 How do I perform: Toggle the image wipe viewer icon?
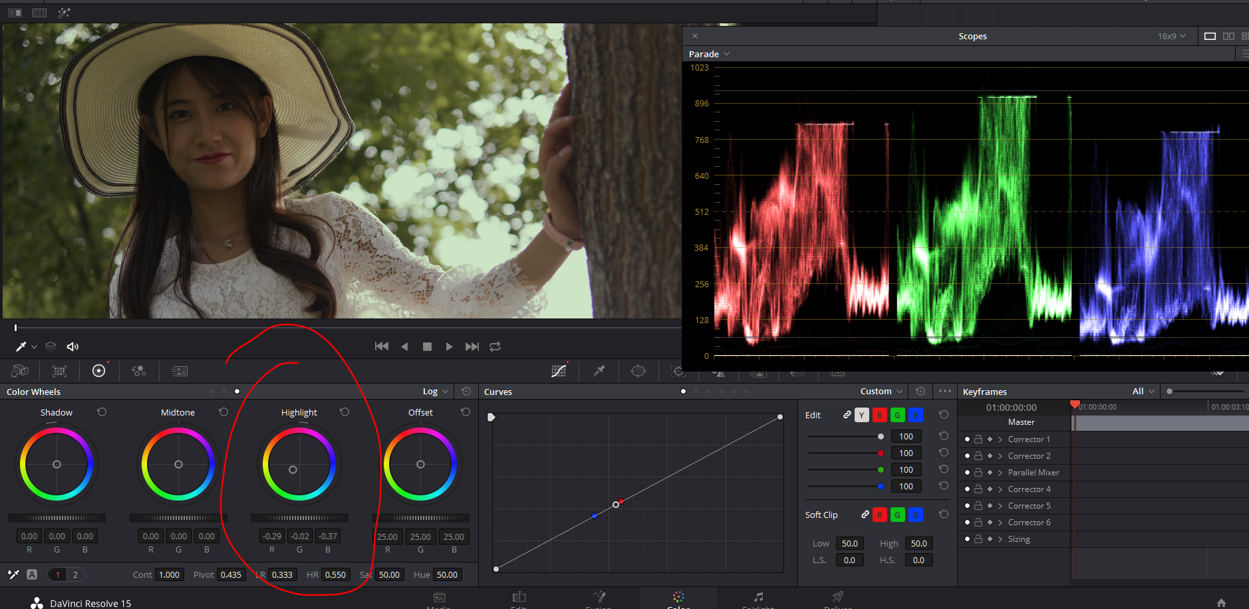[15, 13]
